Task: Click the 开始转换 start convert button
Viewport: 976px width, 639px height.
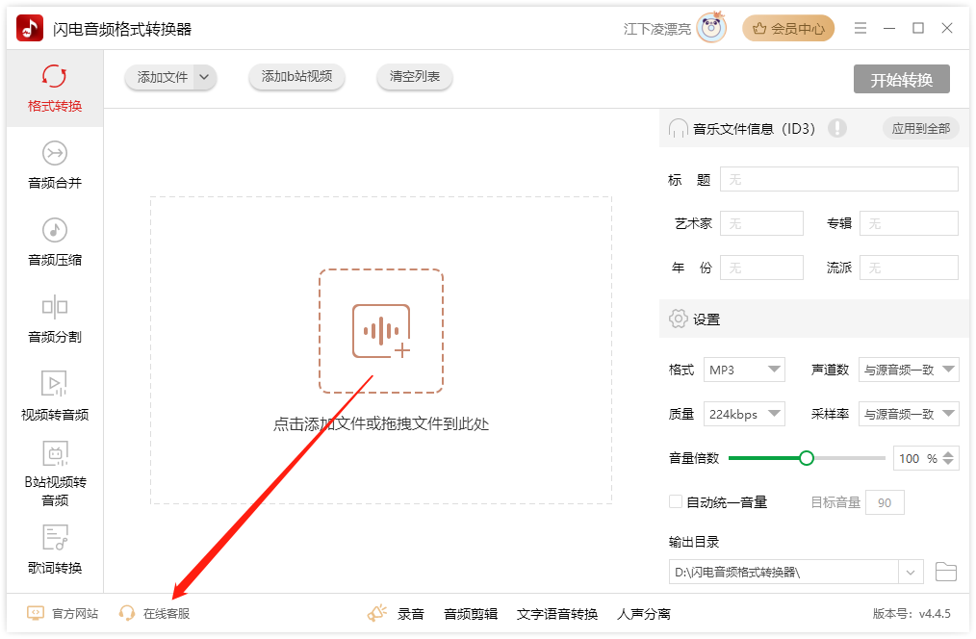Action: point(901,80)
